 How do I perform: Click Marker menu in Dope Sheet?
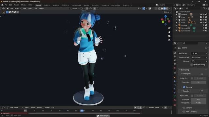39,108
